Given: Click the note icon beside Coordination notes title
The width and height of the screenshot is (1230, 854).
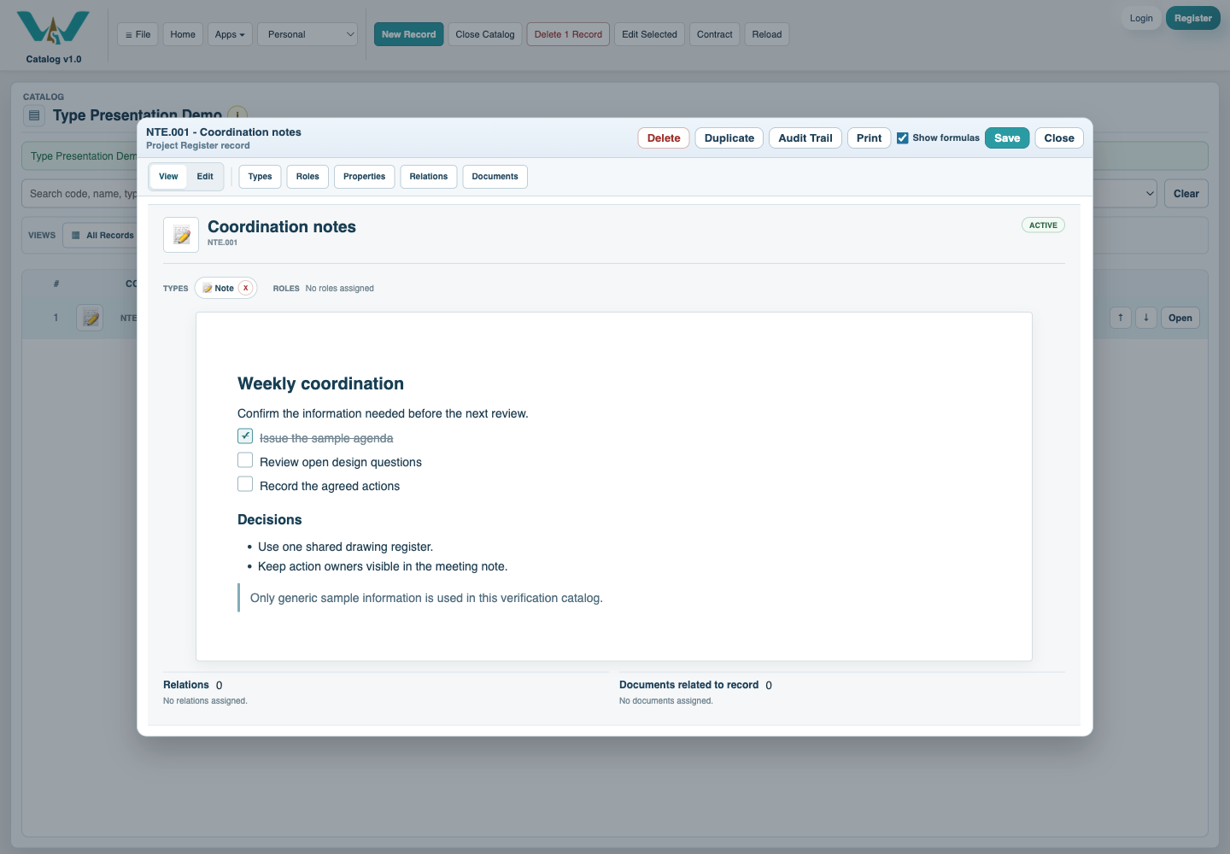Looking at the screenshot, I should [181, 235].
